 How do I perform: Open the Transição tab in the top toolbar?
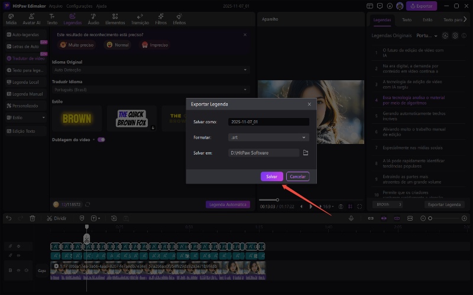[140, 19]
